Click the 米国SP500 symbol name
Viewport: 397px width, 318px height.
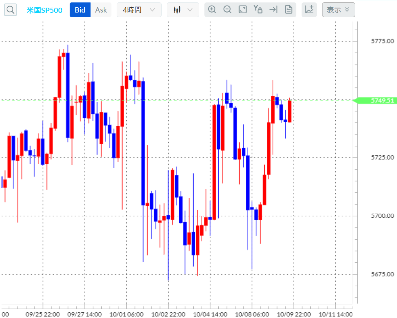[x=45, y=10]
